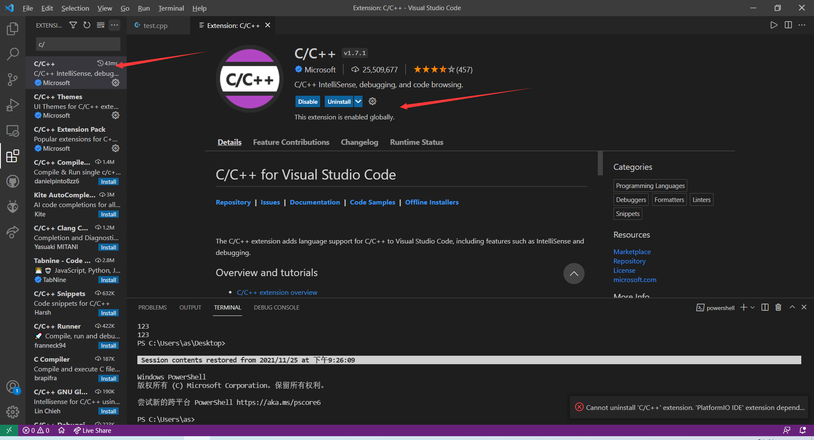The width and height of the screenshot is (814, 440).
Task: Select C/C++ Clang extension in list
Action: coord(76,237)
